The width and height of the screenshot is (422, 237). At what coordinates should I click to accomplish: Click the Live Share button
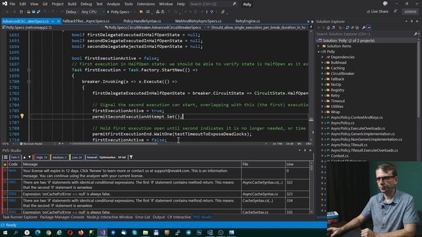tap(377, 12)
